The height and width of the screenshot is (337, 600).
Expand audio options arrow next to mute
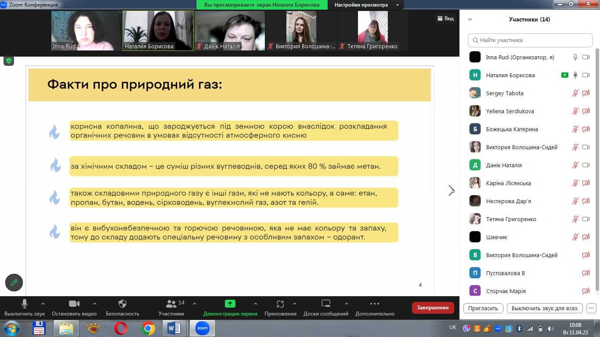click(43, 304)
